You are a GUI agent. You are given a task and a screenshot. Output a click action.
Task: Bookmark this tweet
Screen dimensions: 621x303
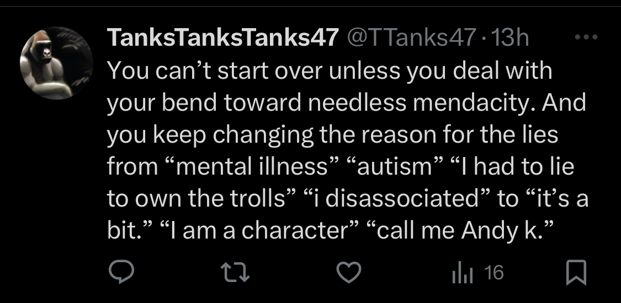(x=575, y=273)
